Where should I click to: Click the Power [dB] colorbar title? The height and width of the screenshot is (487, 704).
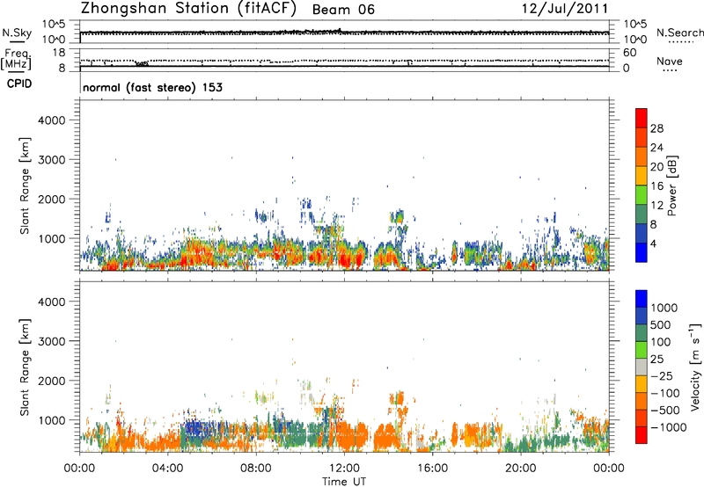(671, 185)
